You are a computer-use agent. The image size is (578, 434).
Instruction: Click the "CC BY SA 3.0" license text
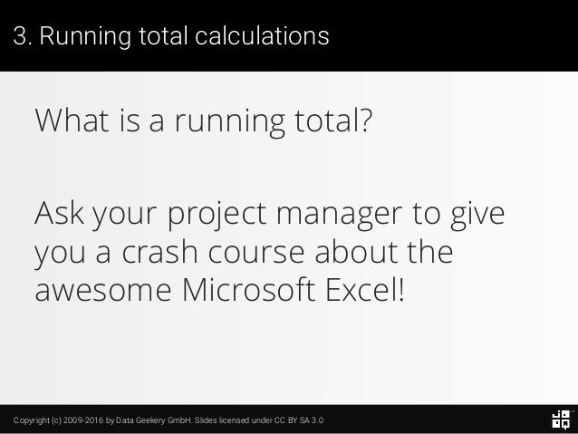[x=299, y=420]
